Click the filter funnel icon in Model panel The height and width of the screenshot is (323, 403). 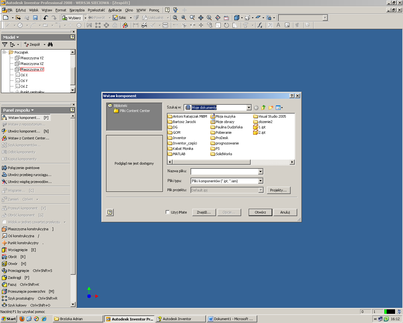pyautogui.click(x=5, y=44)
